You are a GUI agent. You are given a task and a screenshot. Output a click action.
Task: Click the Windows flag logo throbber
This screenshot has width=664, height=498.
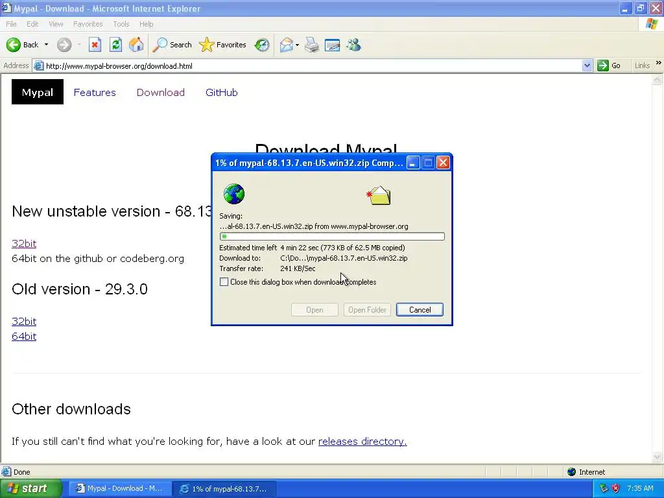652,24
